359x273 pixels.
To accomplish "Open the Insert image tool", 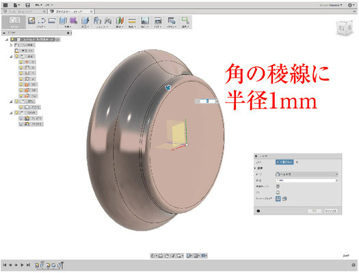I will coord(145,20).
